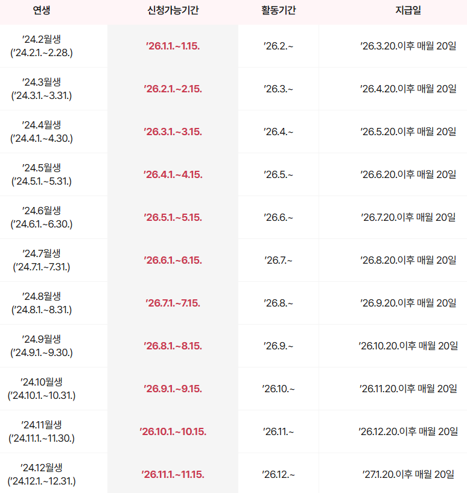Click the 신청가능기간 column header
467x493 pixels.
pos(173,11)
